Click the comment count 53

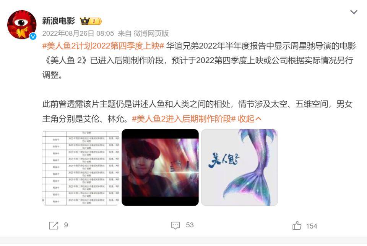[x=190, y=225]
